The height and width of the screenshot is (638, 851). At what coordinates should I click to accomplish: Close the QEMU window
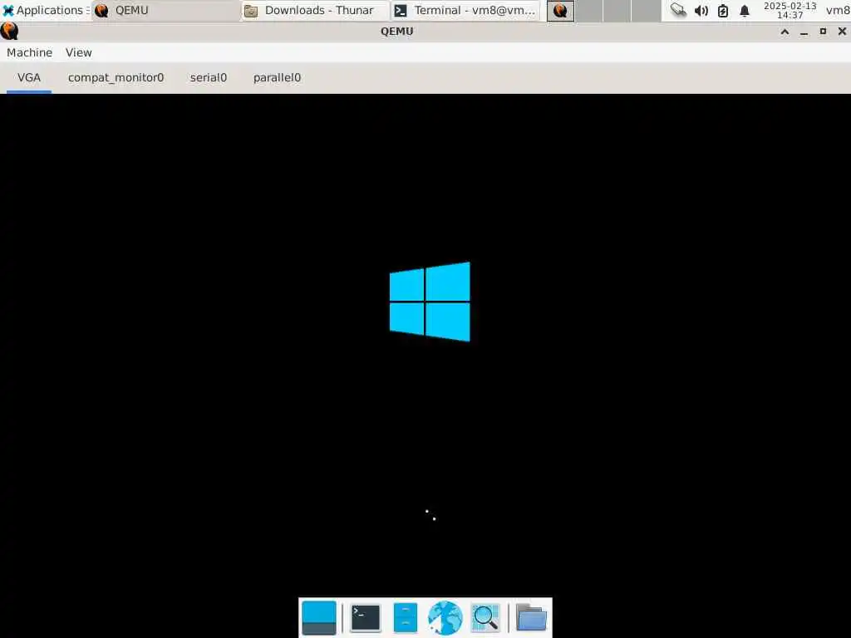point(842,32)
